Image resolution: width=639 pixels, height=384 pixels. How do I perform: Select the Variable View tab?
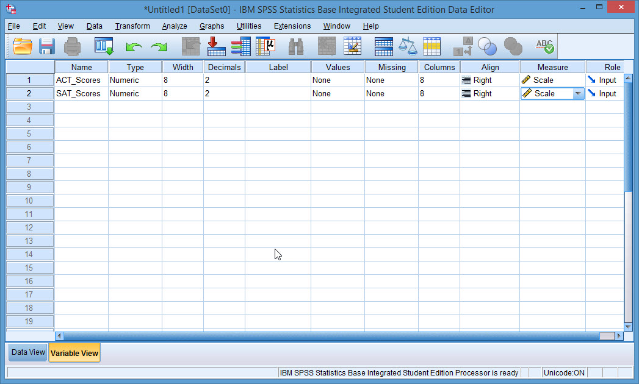[x=74, y=353]
